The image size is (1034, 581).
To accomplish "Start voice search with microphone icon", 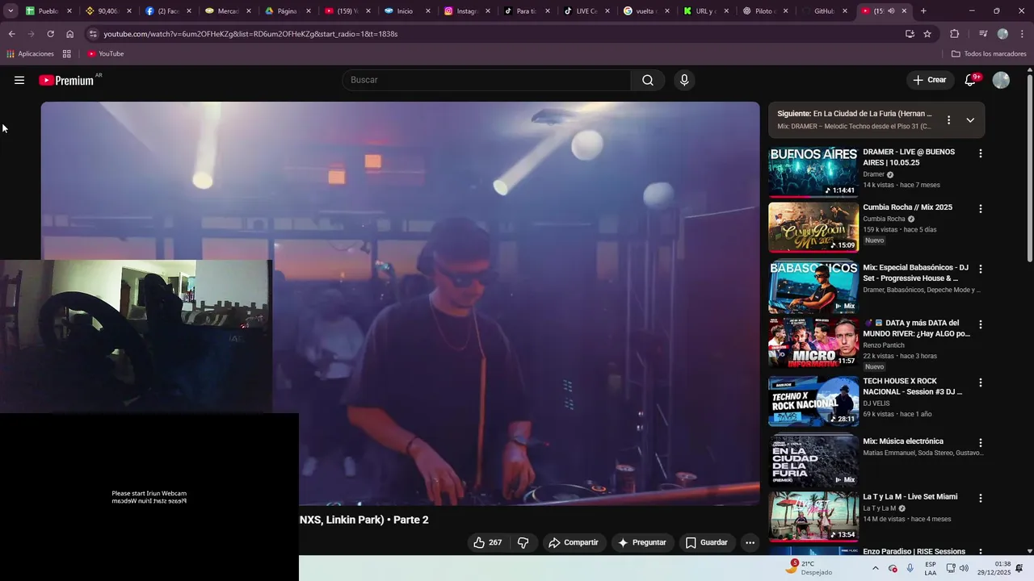I will click(684, 80).
